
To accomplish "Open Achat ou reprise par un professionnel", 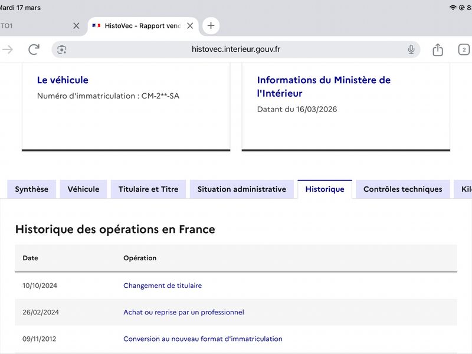I will (x=183, y=312).
